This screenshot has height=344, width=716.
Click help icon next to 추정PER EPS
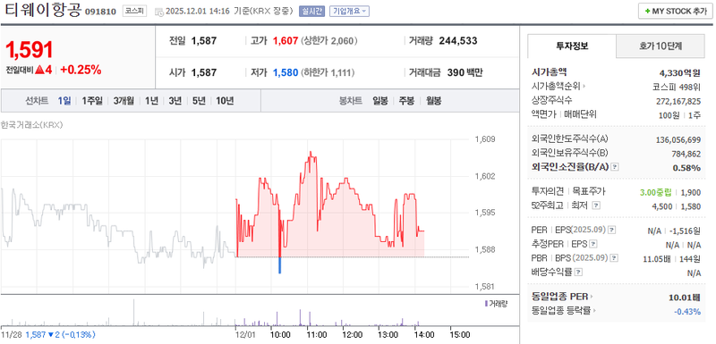pyautogui.click(x=593, y=245)
